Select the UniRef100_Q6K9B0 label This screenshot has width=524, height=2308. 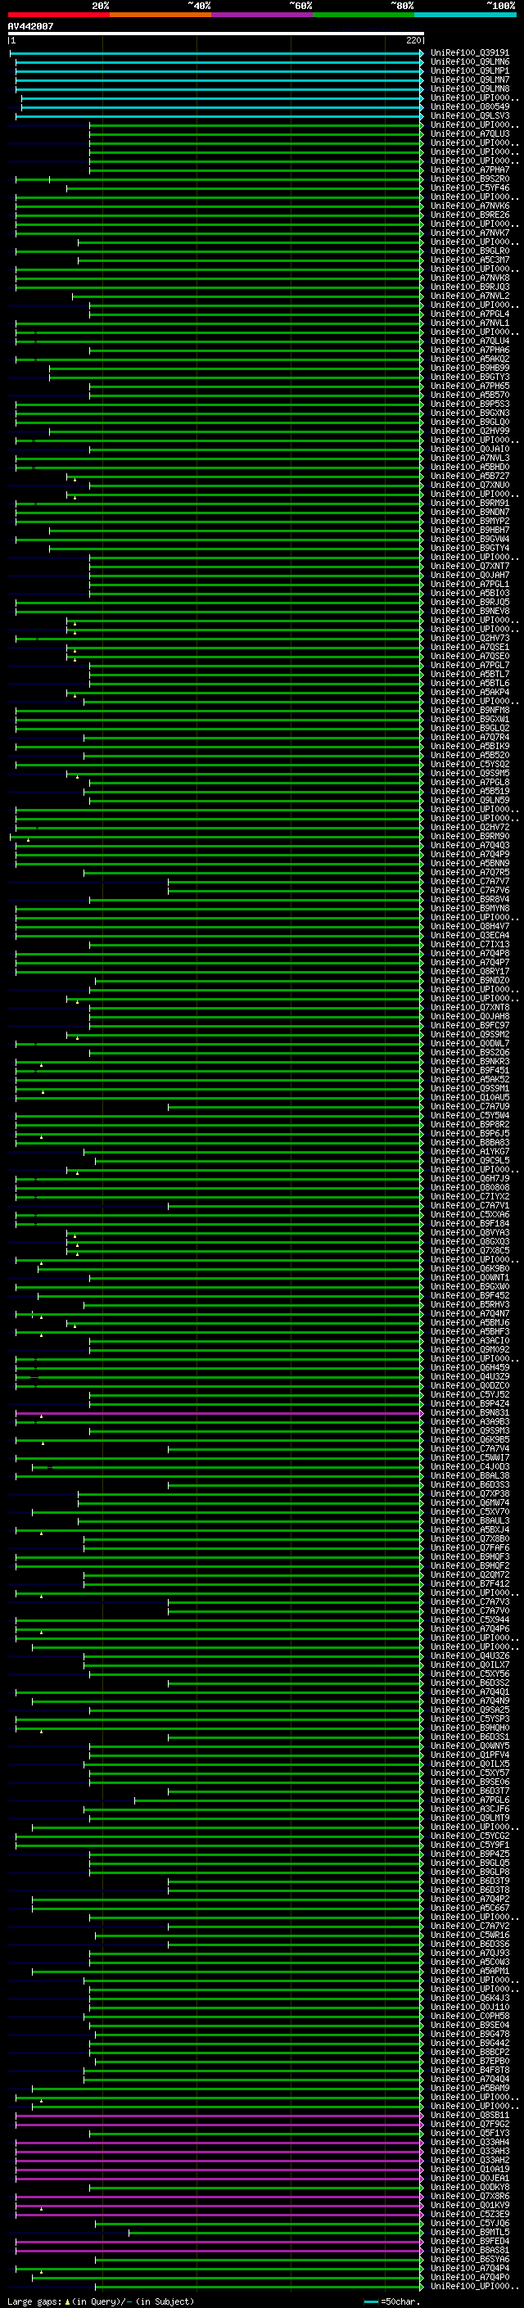click(469, 1269)
